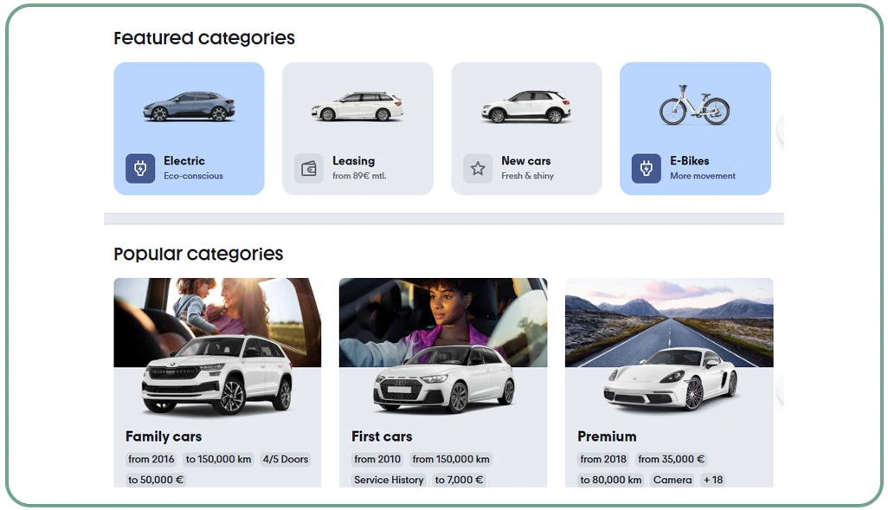Select the "Service History" filter tag
This screenshot has width=888, height=510.
(389, 480)
